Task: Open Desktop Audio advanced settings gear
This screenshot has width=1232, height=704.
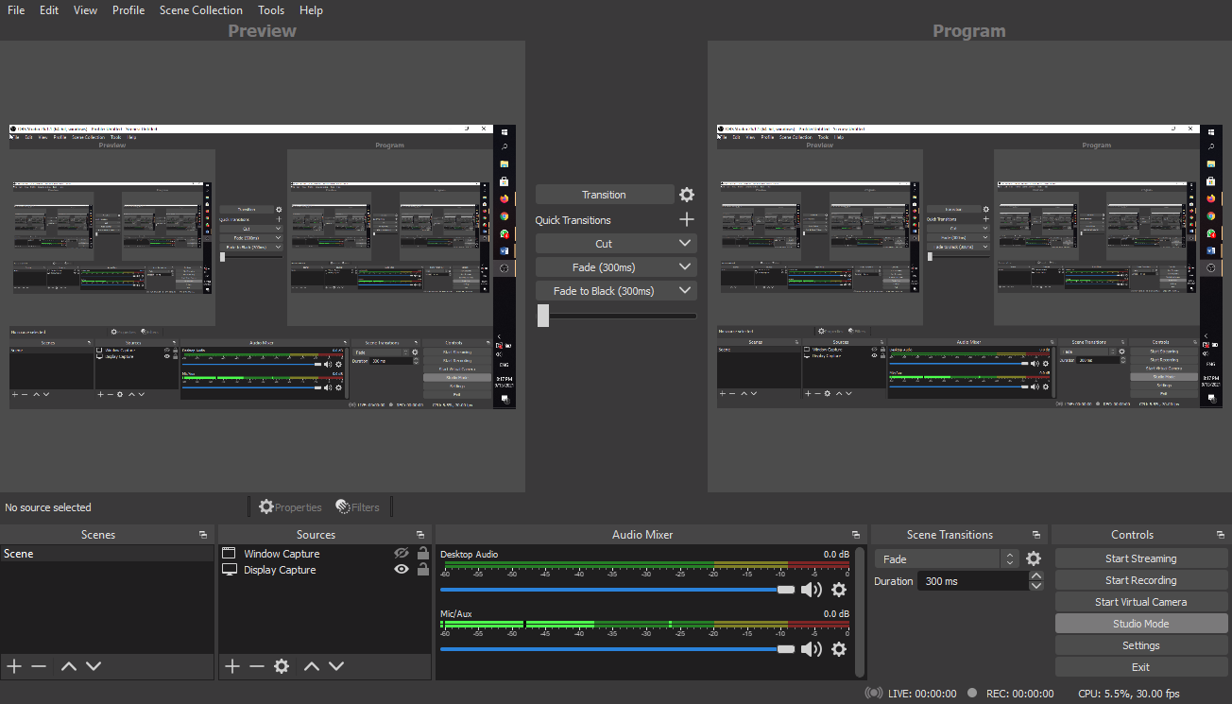Action: (x=839, y=589)
